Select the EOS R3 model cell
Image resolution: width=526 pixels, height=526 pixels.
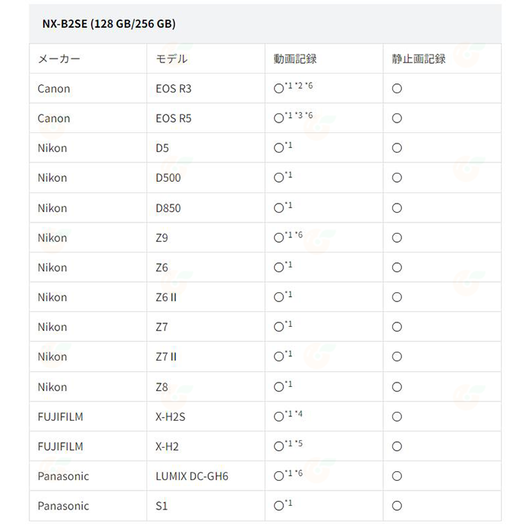pyautogui.click(x=174, y=89)
